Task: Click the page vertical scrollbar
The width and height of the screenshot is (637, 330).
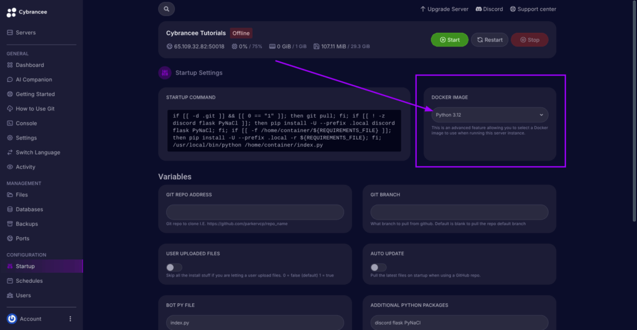Action: coord(634,112)
